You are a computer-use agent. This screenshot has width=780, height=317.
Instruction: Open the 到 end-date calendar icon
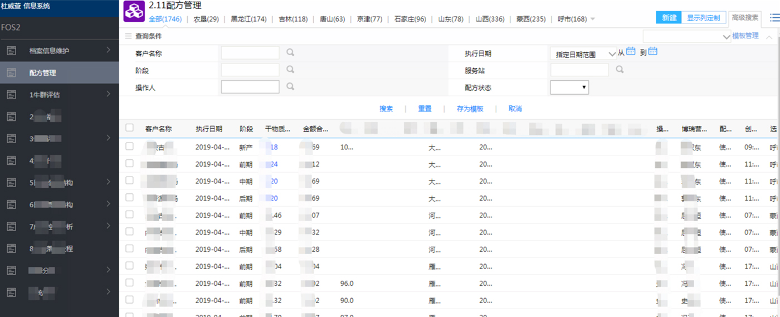[652, 52]
